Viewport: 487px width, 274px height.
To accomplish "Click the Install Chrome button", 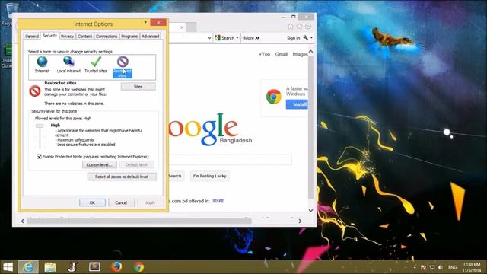I will (298, 104).
